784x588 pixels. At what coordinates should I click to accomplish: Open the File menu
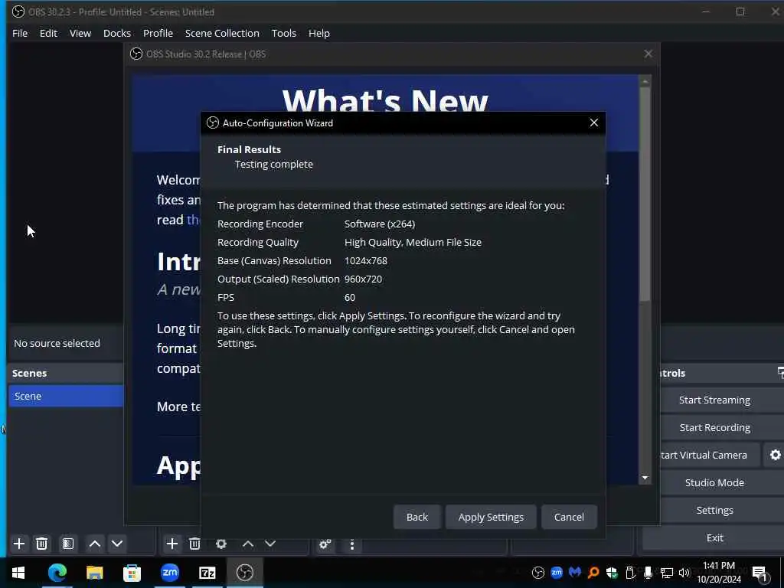point(20,33)
